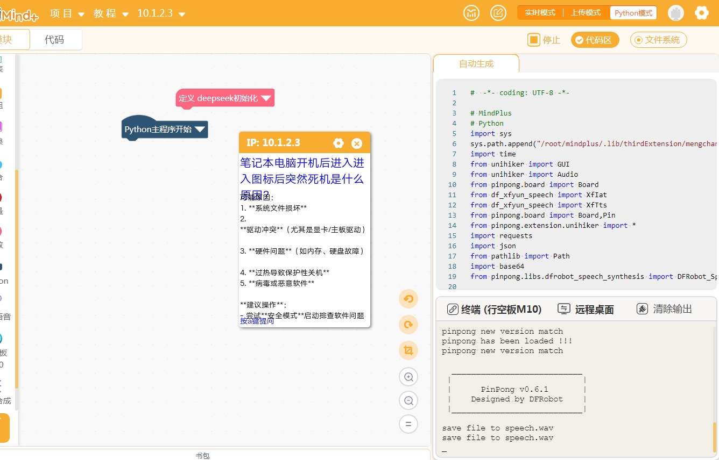The width and height of the screenshot is (719, 460).
Task: Click 'PinPong v0.6.1' in terminal
Action: coord(514,389)
